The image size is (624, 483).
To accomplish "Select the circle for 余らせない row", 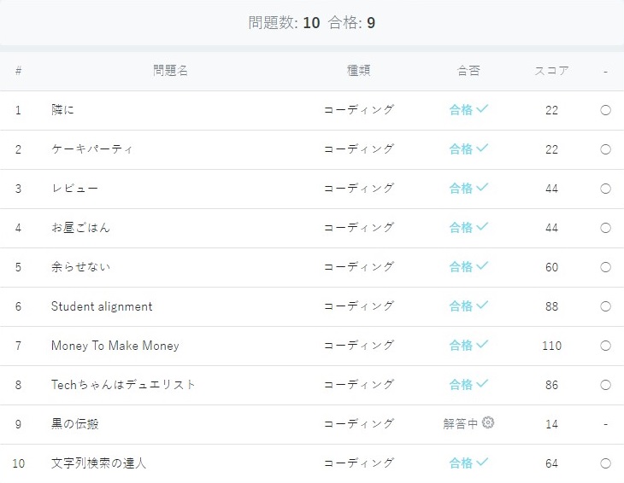I will [x=605, y=267].
